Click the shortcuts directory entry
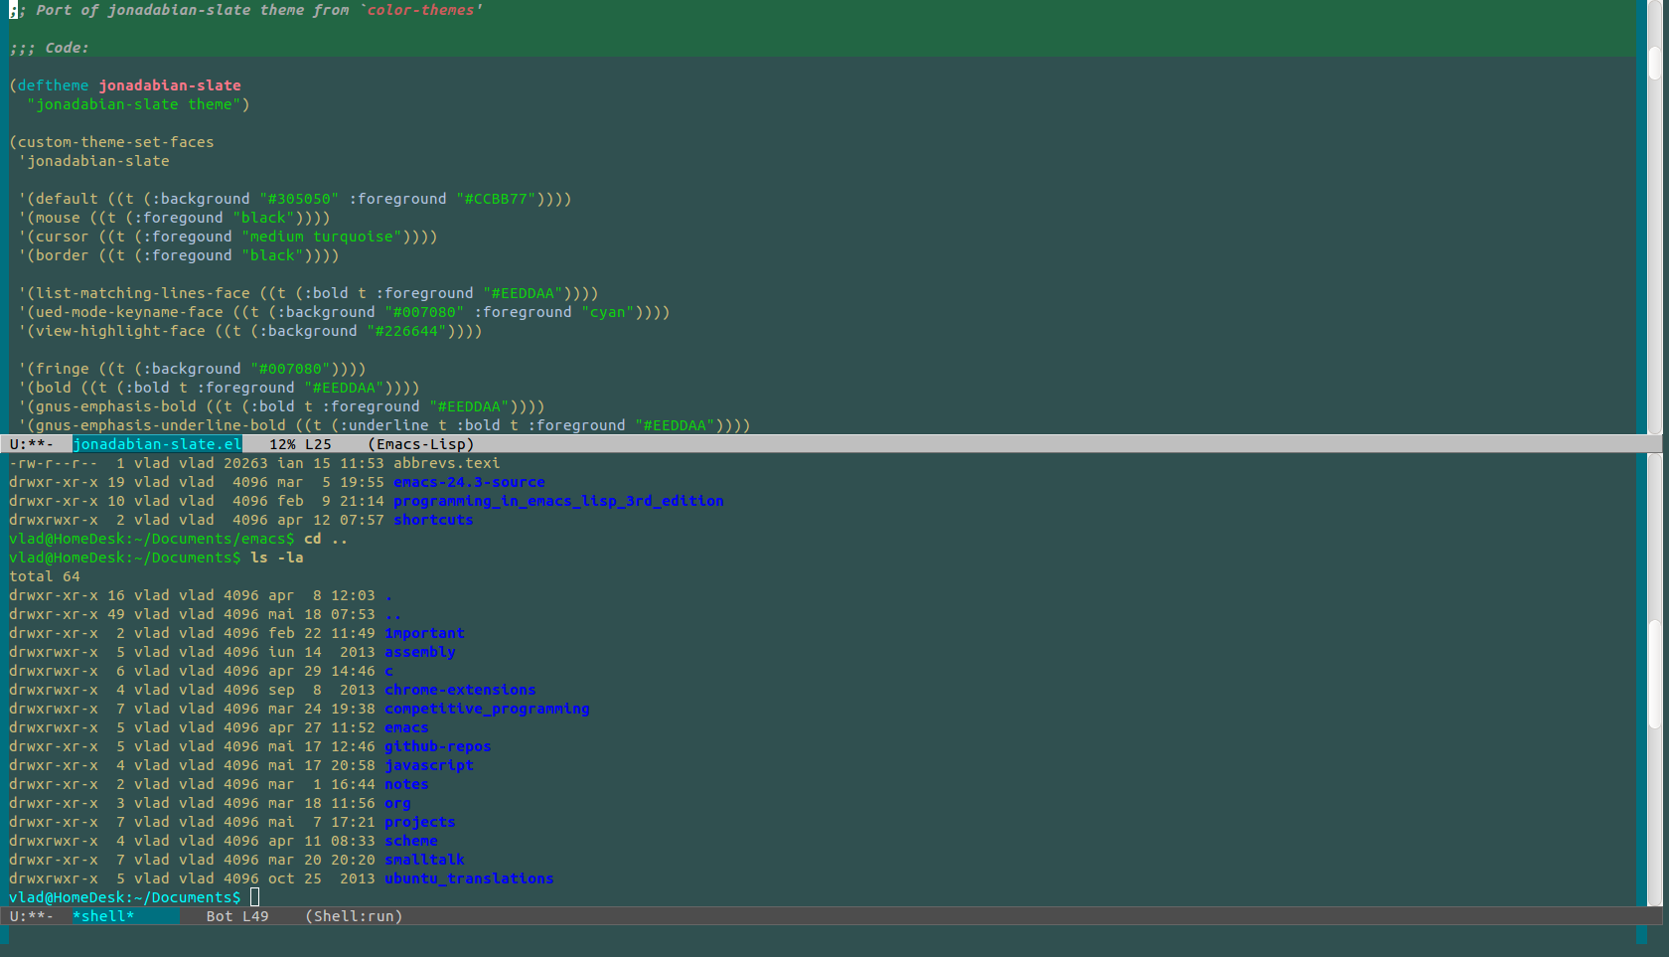 (433, 520)
